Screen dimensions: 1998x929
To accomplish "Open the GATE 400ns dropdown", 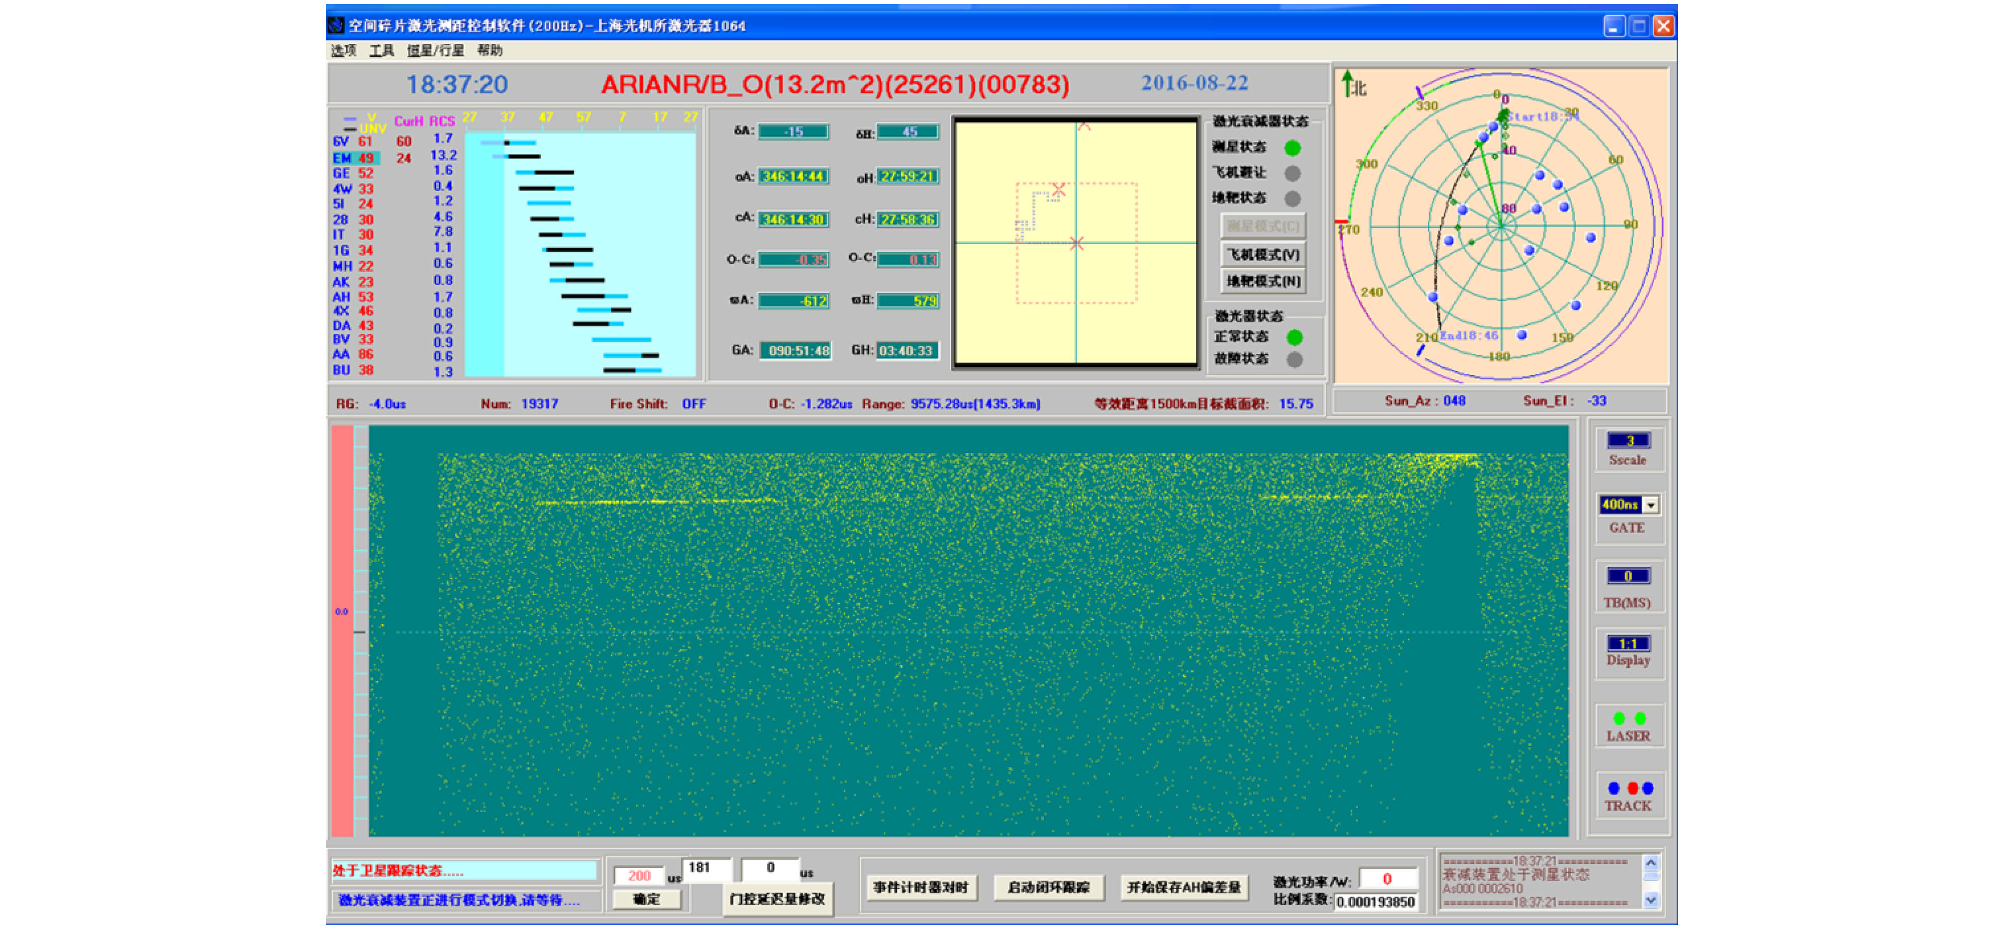I will click(1651, 505).
